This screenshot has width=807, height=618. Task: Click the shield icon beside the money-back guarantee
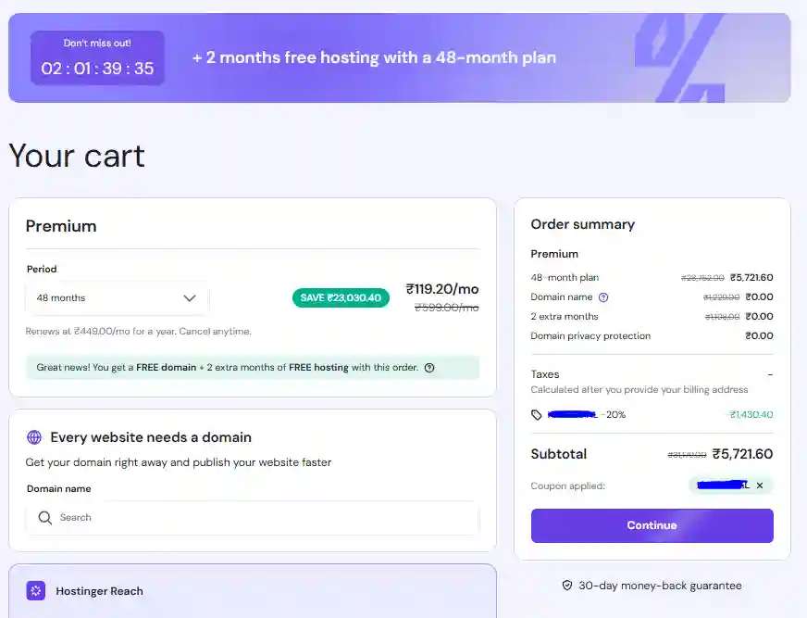click(567, 586)
